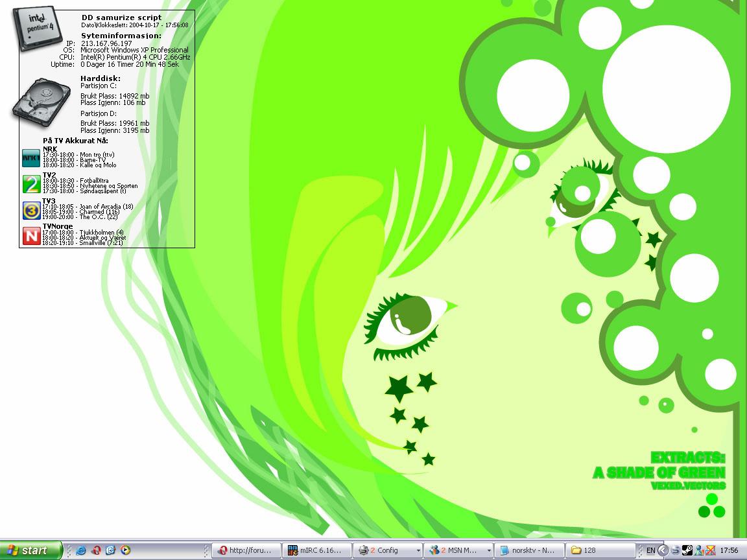Click the 'Harddisk:' heading
This screenshot has height=560, width=747.
(101, 78)
